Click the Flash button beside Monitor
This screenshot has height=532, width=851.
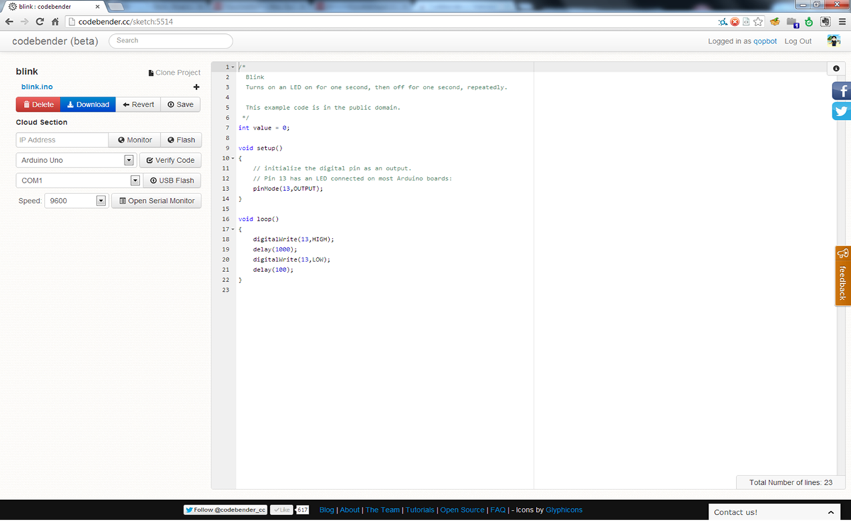[x=181, y=140]
